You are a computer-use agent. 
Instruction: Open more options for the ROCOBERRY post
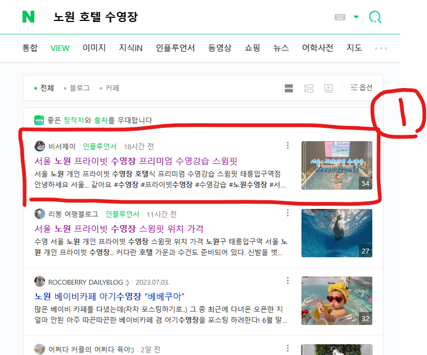tap(288, 280)
